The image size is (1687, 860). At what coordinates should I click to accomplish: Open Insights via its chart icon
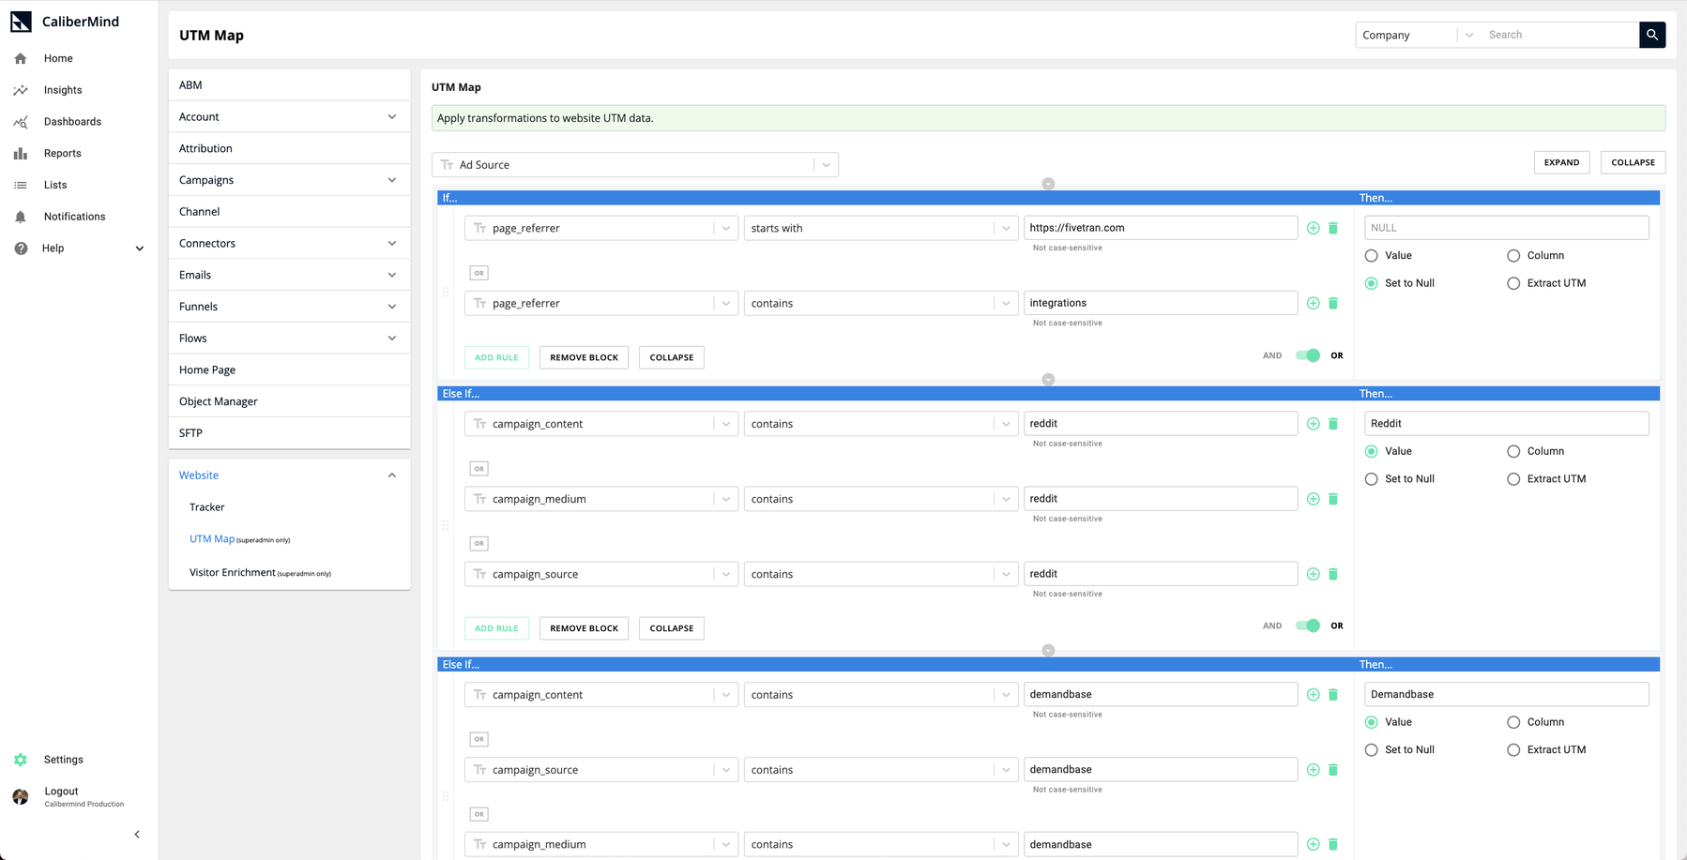pyautogui.click(x=21, y=90)
